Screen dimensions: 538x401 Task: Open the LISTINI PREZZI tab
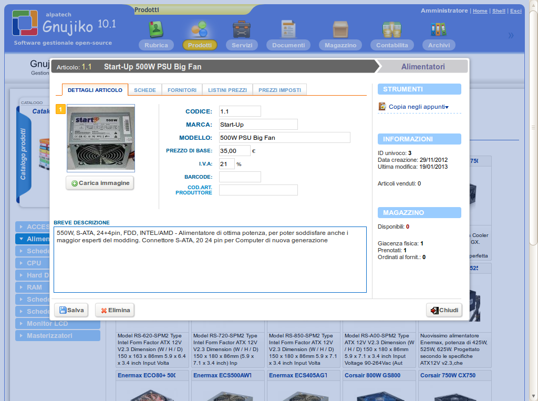pyautogui.click(x=227, y=89)
